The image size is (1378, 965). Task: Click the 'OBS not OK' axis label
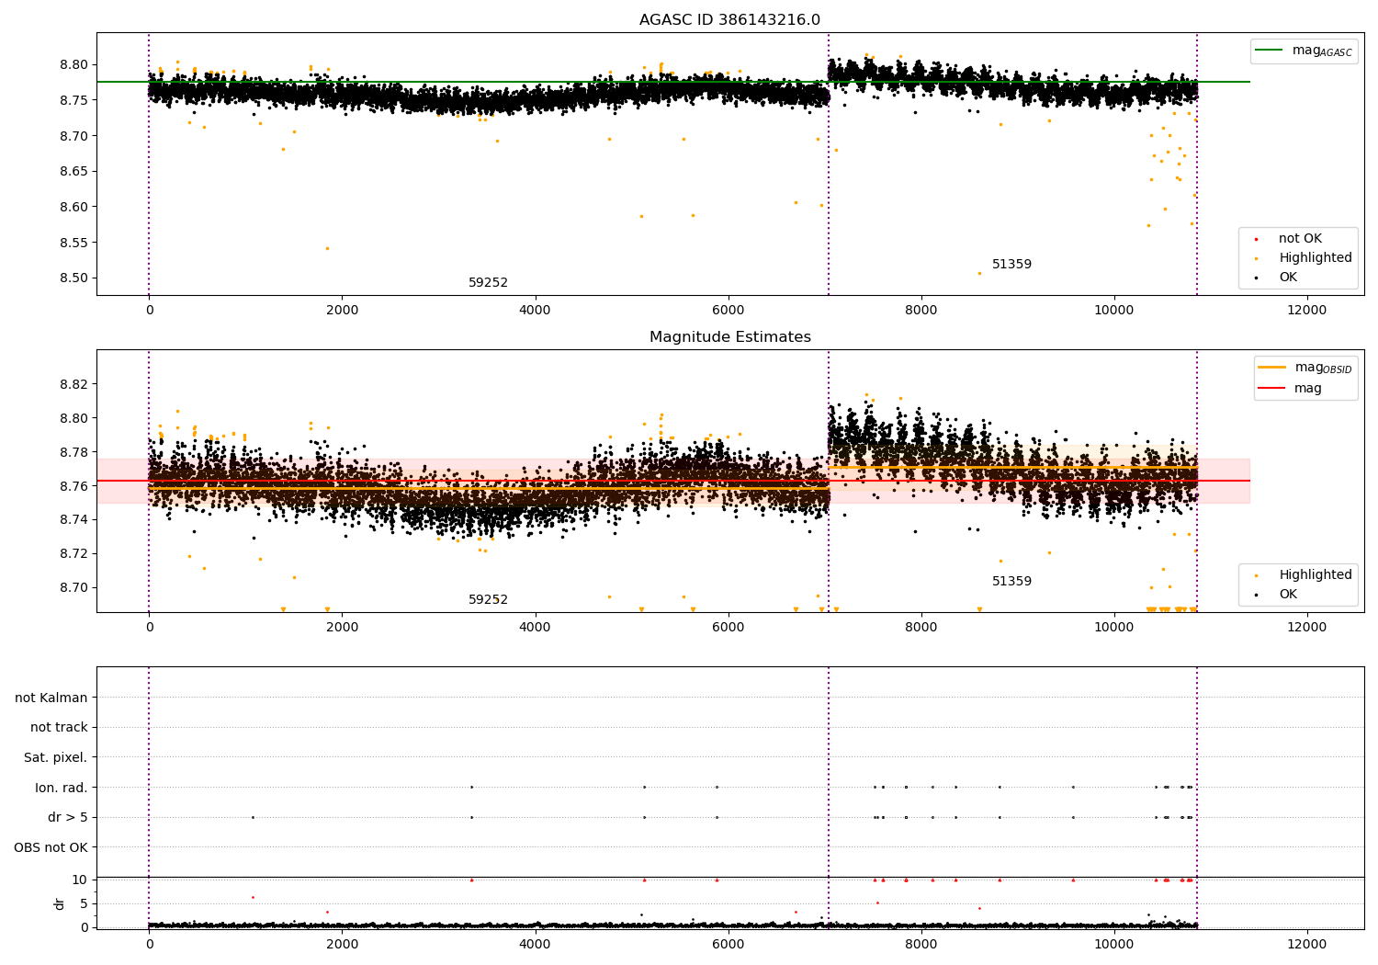51,848
